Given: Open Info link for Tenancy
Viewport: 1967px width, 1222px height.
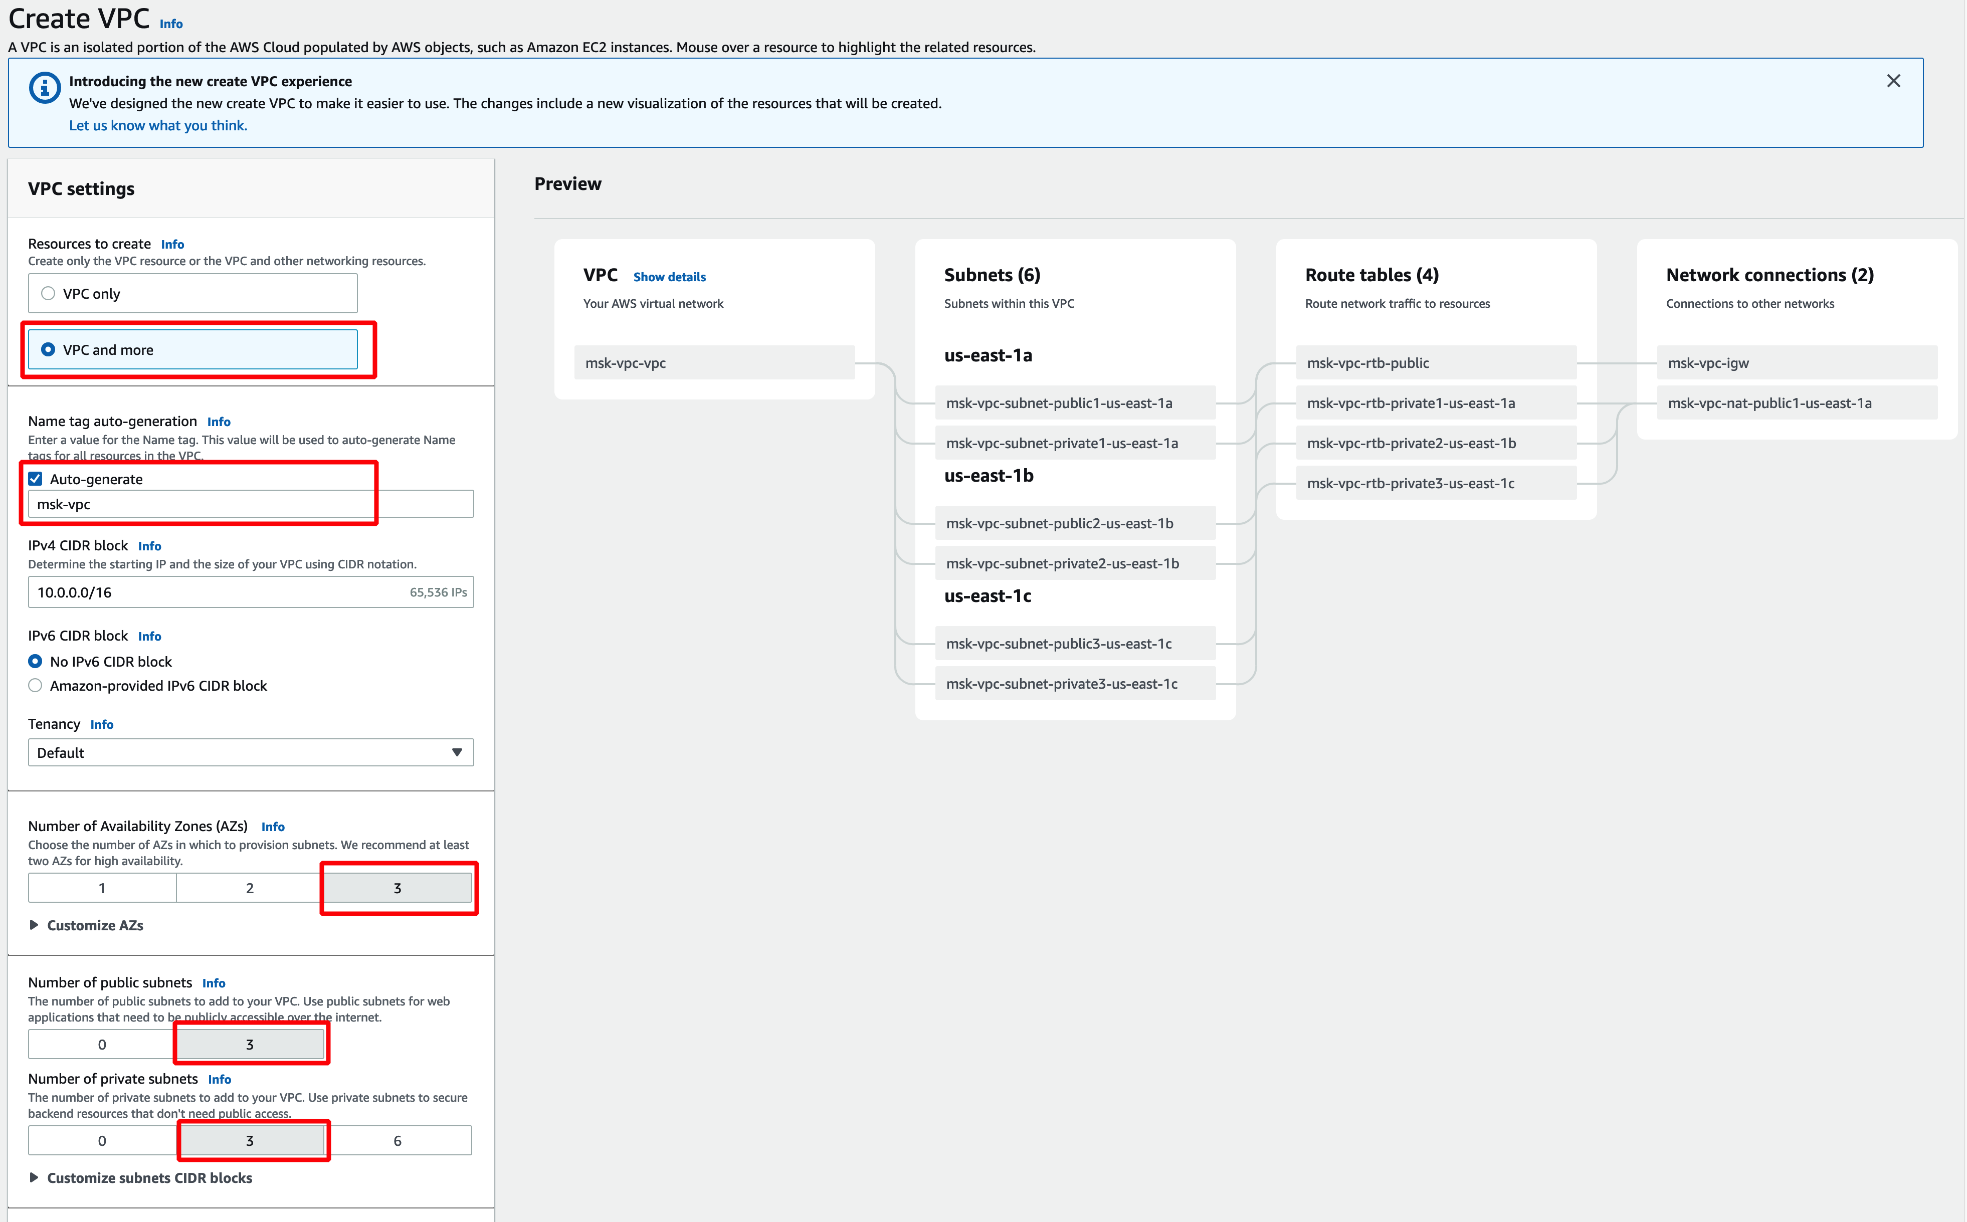Looking at the screenshot, I should pyautogui.click(x=102, y=724).
